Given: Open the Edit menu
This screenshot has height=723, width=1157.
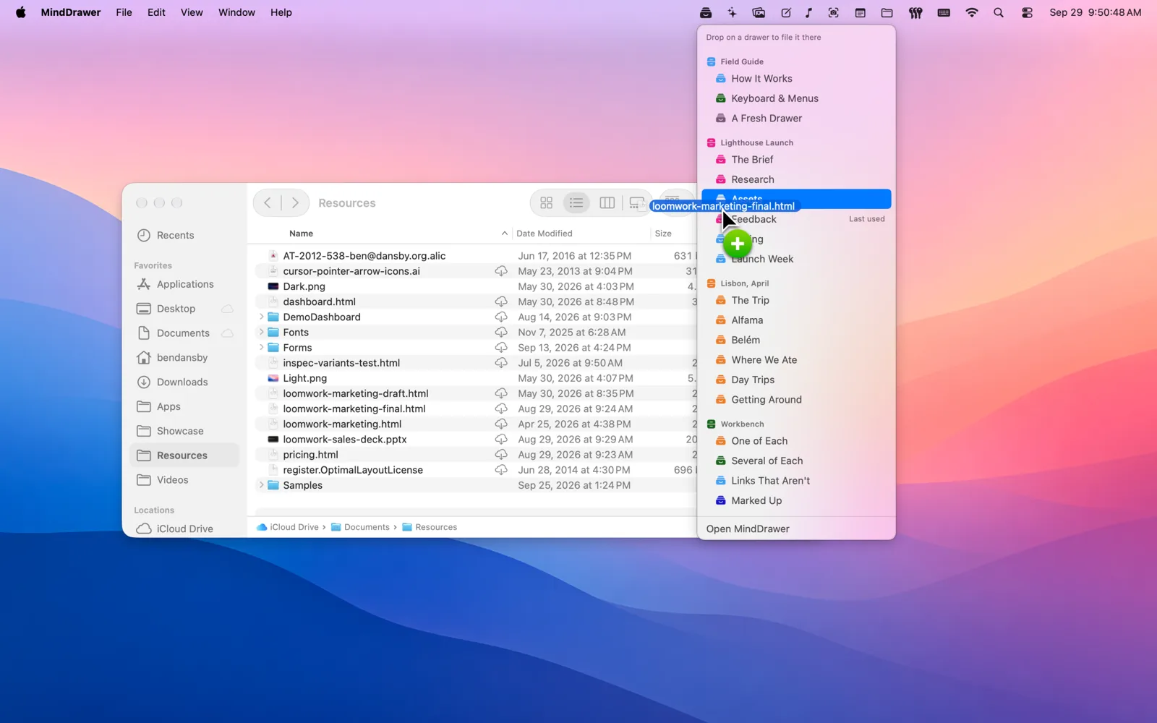Looking at the screenshot, I should tap(156, 12).
